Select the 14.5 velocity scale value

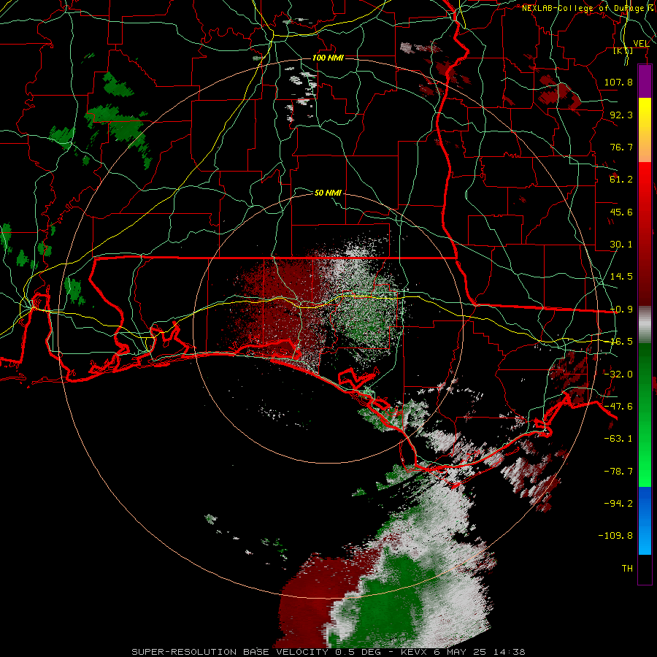pos(621,277)
